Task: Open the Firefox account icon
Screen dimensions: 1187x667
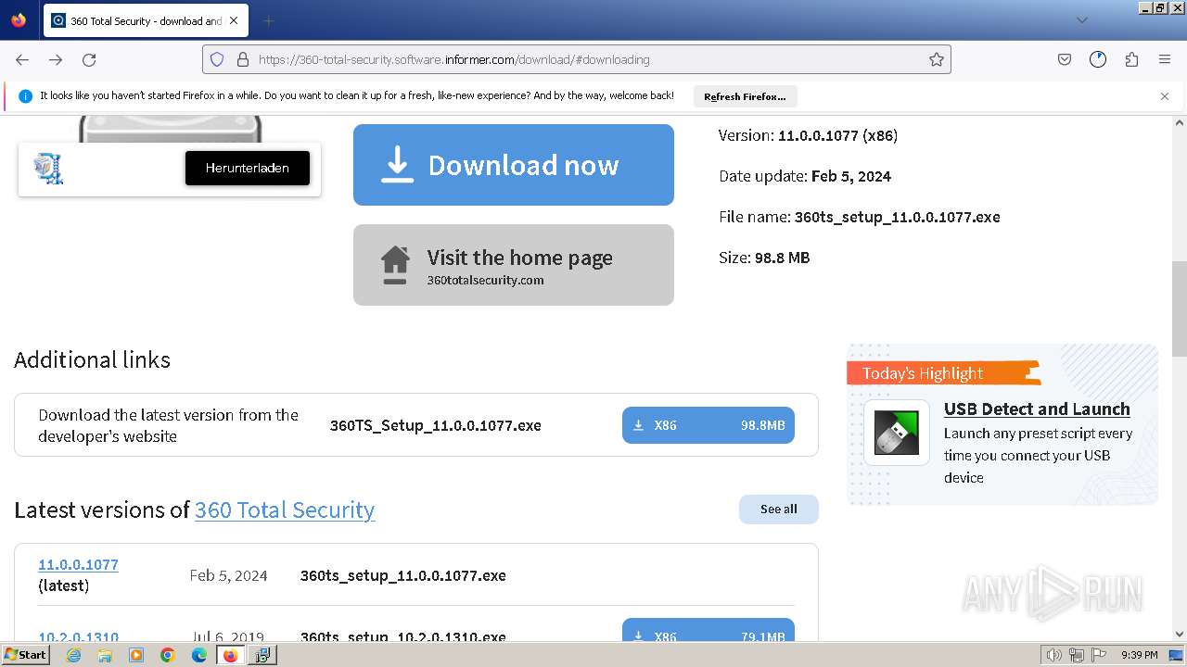Action: [x=1098, y=59]
